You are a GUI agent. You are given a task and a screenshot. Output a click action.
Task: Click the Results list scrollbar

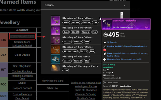(x=122, y=14)
